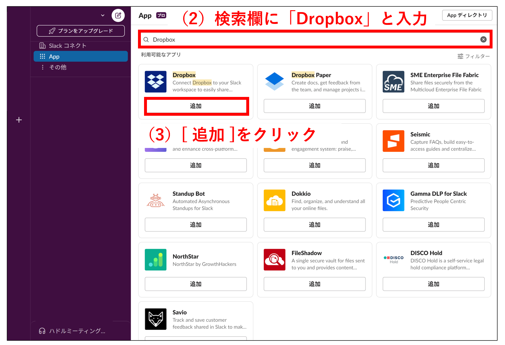Click the Gamma DLP for Slack logo
Screen dimensions: 505x345
393,200
